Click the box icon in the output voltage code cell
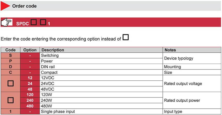This screenshot has width=222, height=115. pos(11,84)
